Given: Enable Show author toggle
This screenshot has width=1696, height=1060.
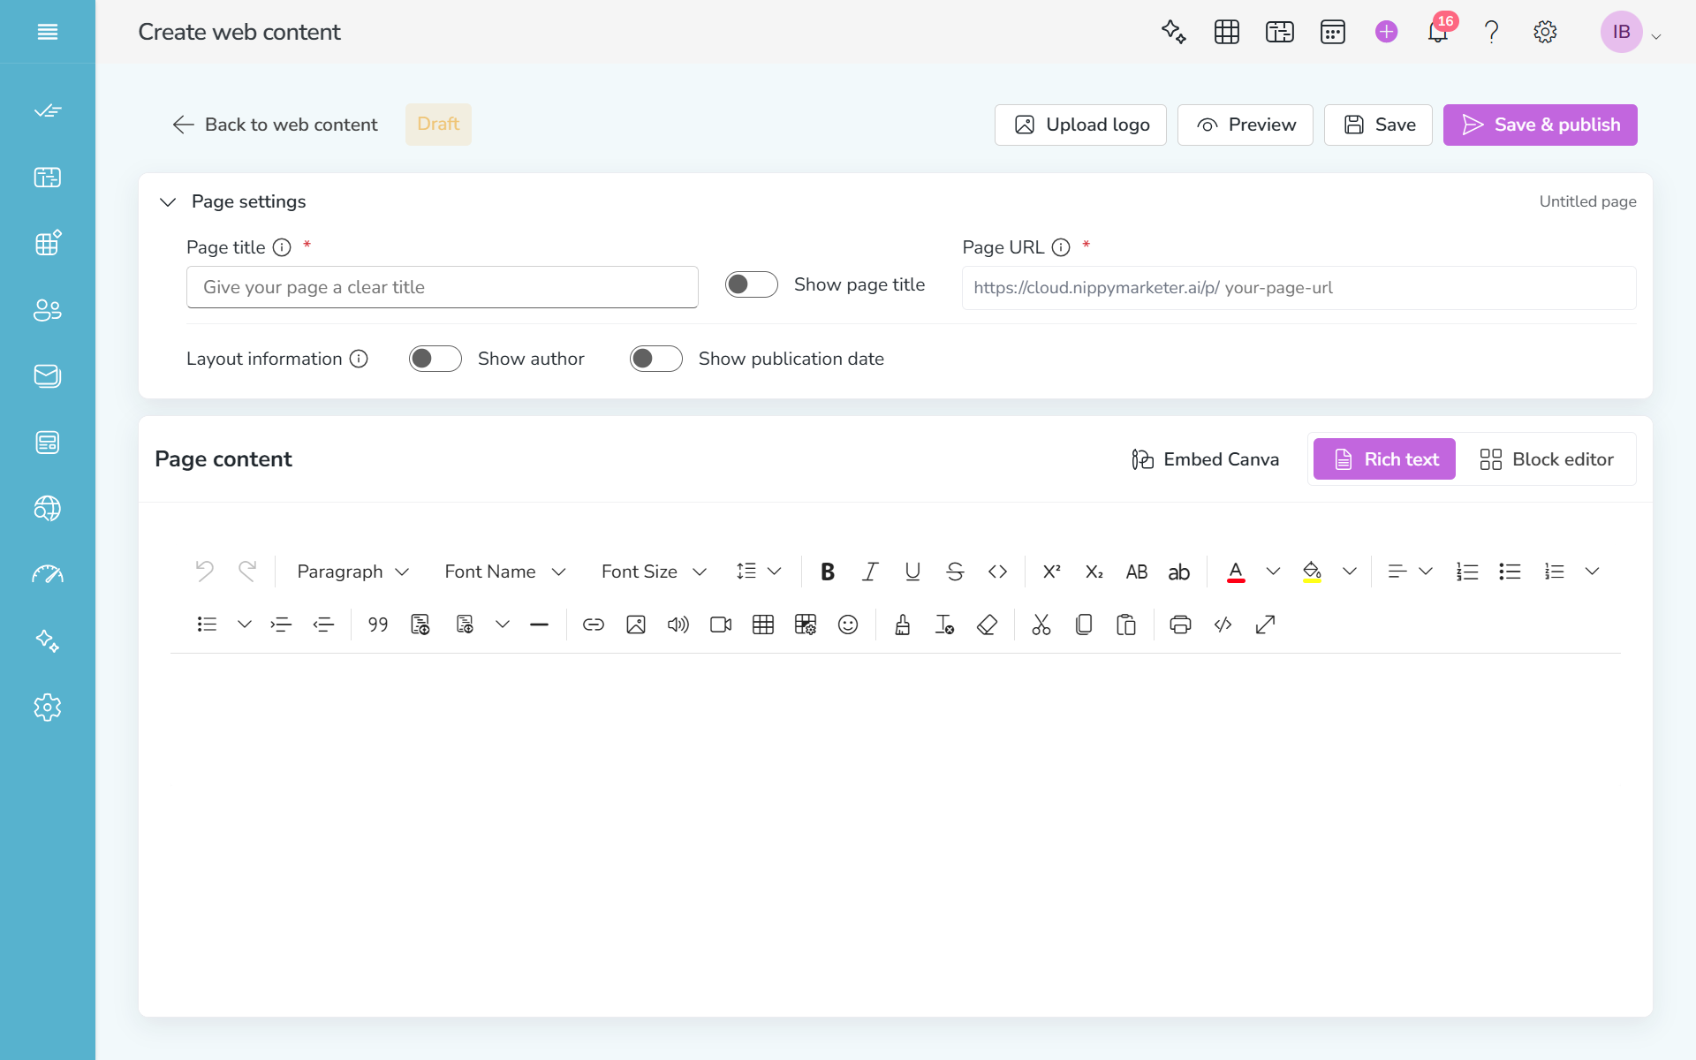Looking at the screenshot, I should [435, 359].
